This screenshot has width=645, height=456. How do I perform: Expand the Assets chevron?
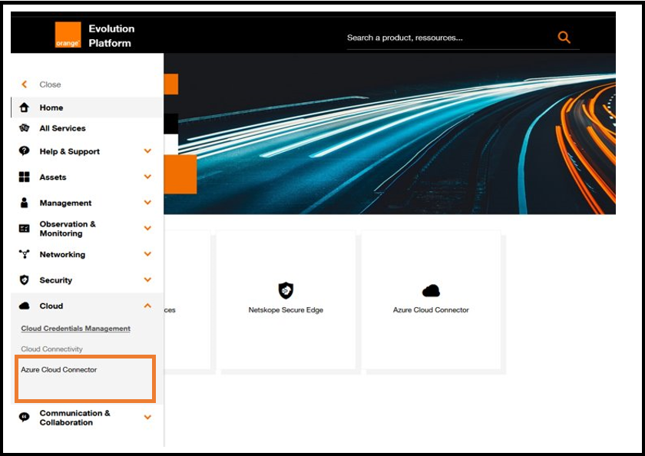[x=147, y=177]
